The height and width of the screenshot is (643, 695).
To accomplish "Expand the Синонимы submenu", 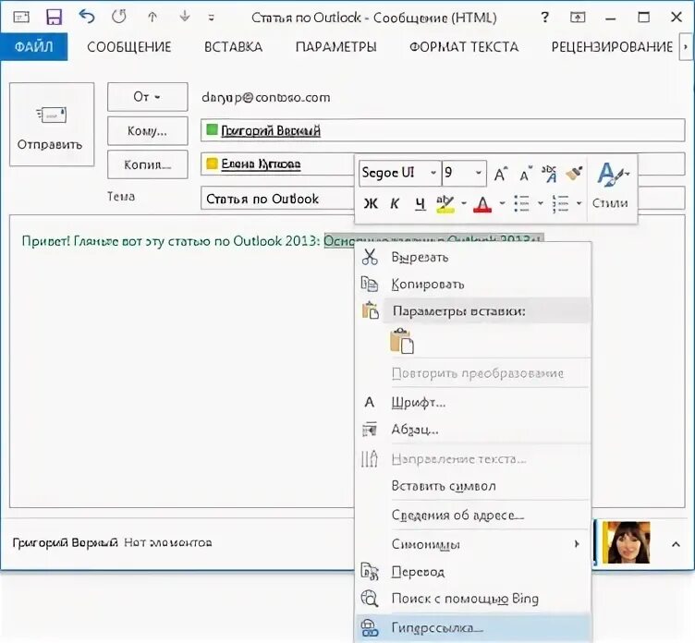I will pyautogui.click(x=473, y=544).
